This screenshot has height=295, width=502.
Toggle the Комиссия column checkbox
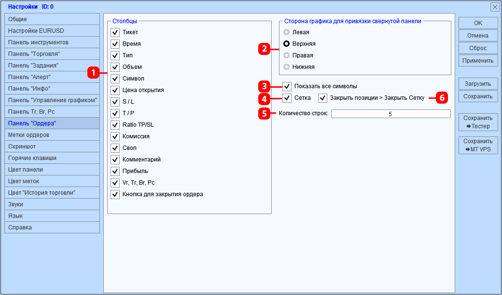pos(115,136)
